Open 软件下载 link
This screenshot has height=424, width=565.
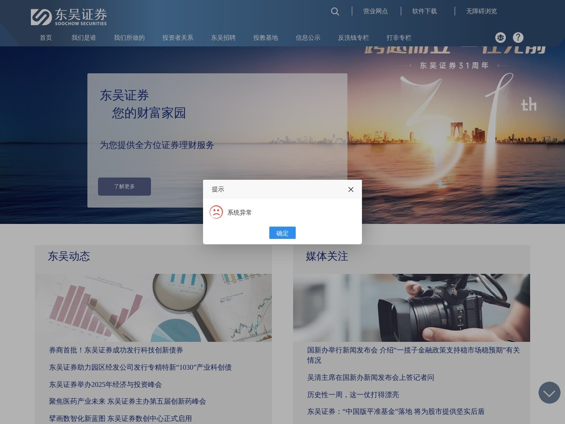[424, 11]
